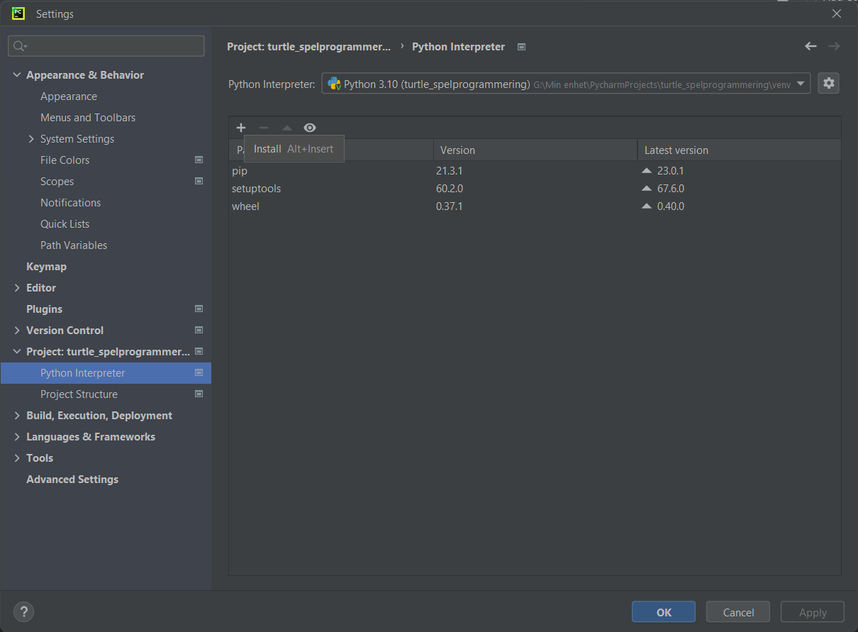Click in the settings search field
This screenshot has width=858, height=632.
(113, 46)
